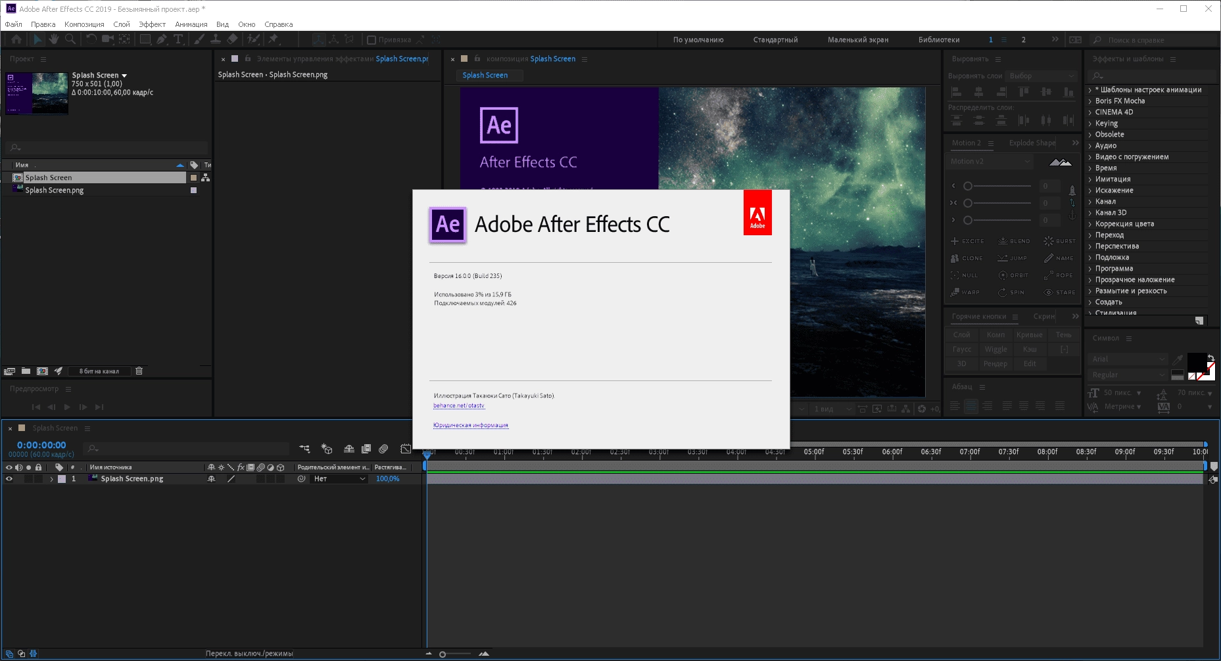Screen dimensions: 1221x661
Task: Toggle the lock on Effect Controls panel
Action: [248, 58]
